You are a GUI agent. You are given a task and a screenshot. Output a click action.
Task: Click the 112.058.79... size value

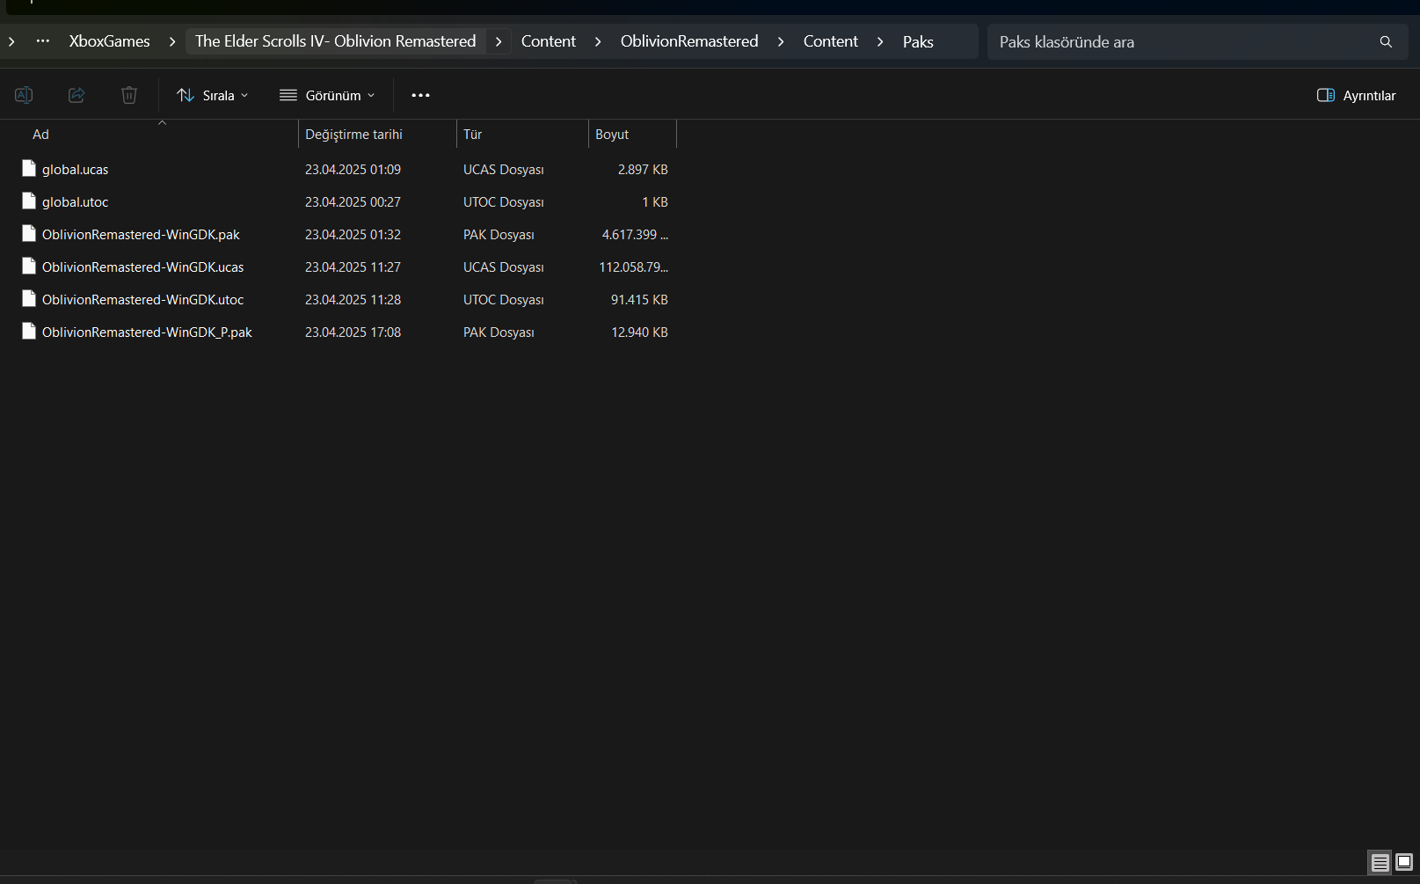(x=633, y=267)
